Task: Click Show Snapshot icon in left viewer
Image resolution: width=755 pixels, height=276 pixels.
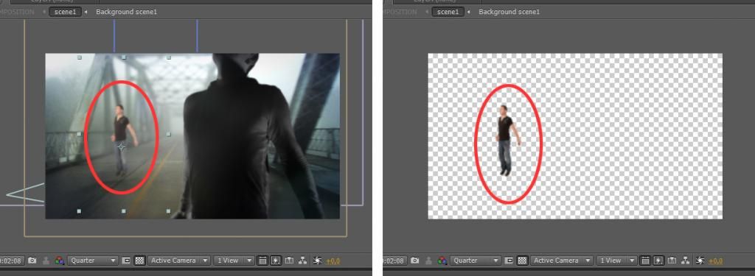Action: (x=46, y=261)
